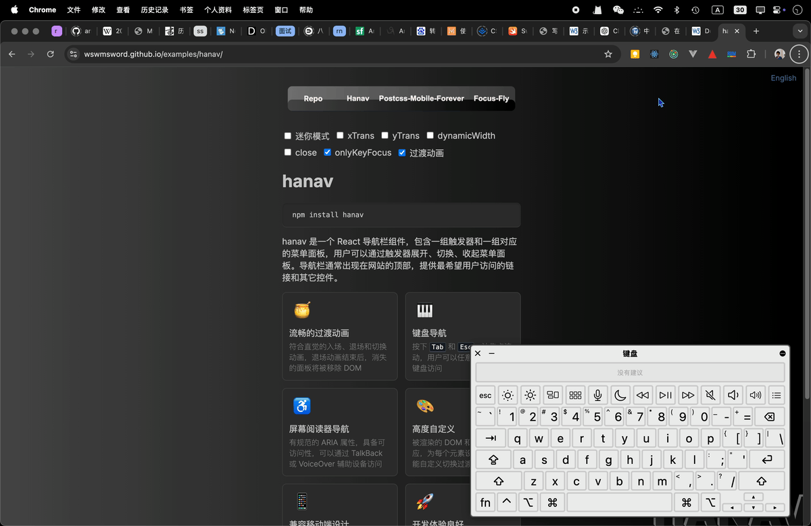Viewport: 811px width, 526px height.
Task: Open the 历史记录 menu in the menu bar
Action: click(154, 9)
